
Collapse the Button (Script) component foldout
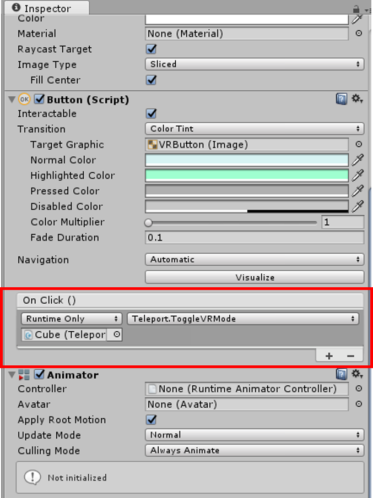coord(12,100)
